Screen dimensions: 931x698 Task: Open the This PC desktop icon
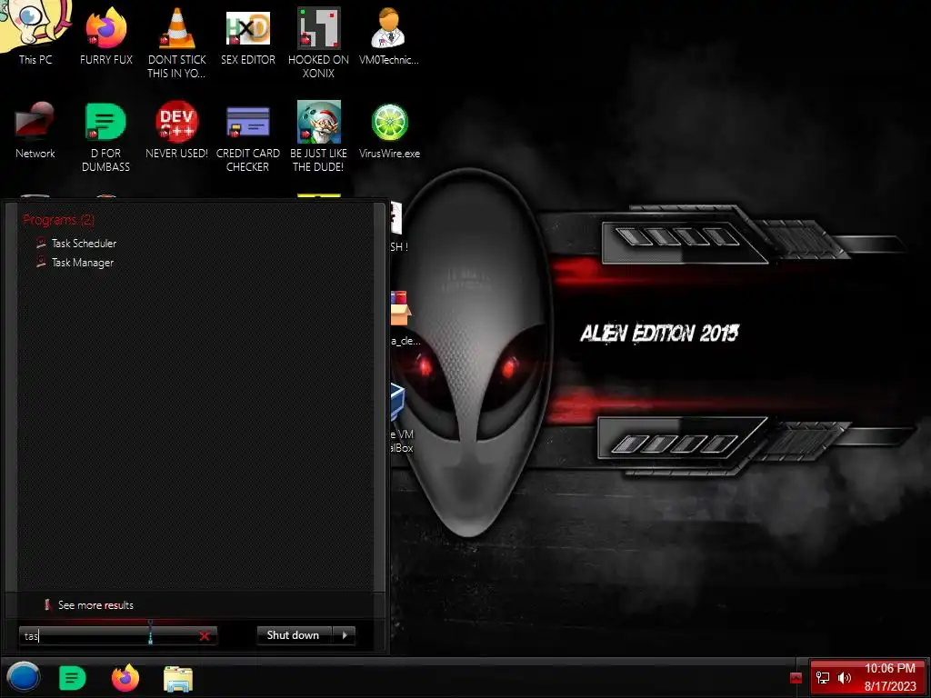[35, 34]
